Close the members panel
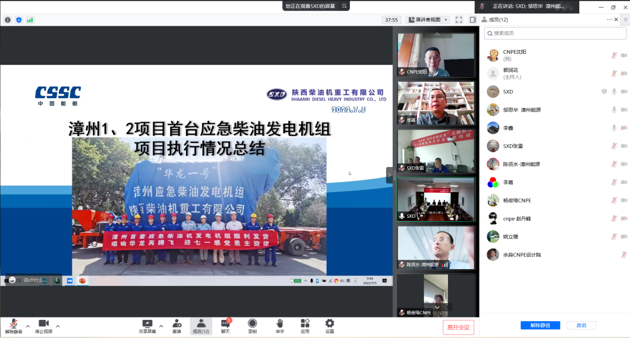The image size is (630, 338). tap(617, 19)
